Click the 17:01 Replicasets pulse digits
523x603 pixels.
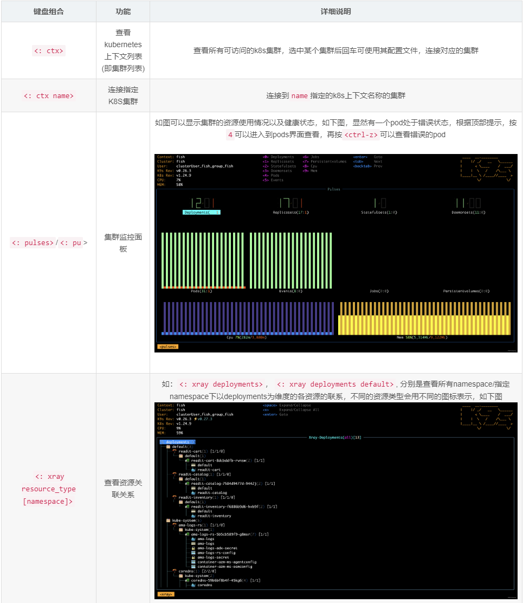tap(291, 203)
